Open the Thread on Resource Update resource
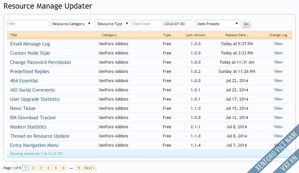This screenshot has height=173, width=299. click(40, 136)
